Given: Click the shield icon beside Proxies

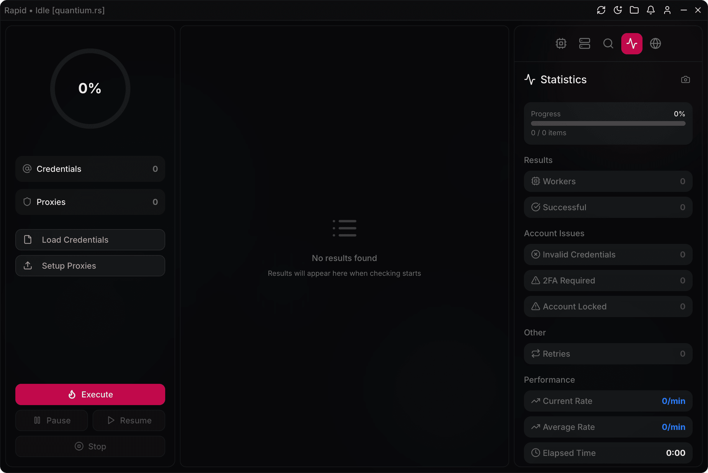Looking at the screenshot, I should pyautogui.click(x=27, y=202).
